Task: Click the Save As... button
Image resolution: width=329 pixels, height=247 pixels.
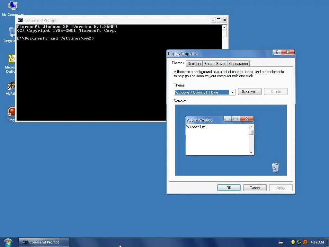Action: pyautogui.click(x=250, y=92)
